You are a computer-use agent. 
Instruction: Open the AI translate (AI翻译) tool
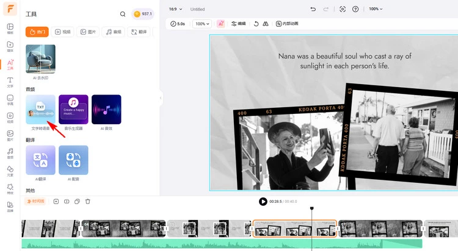40,160
